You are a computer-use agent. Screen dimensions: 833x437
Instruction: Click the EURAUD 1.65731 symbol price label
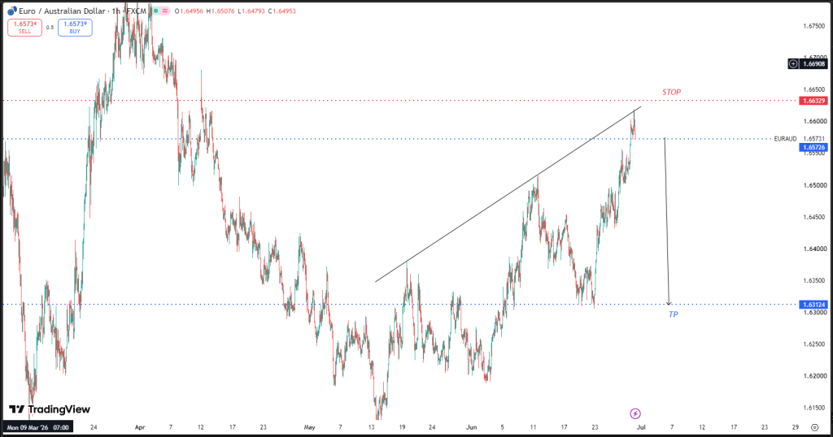tap(800, 139)
